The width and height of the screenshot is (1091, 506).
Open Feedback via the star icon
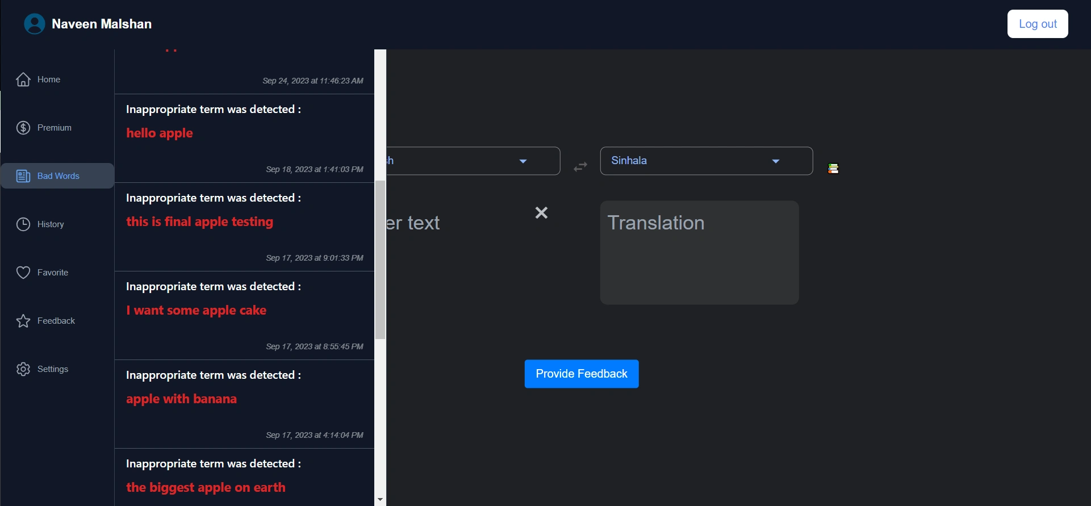pyautogui.click(x=23, y=321)
